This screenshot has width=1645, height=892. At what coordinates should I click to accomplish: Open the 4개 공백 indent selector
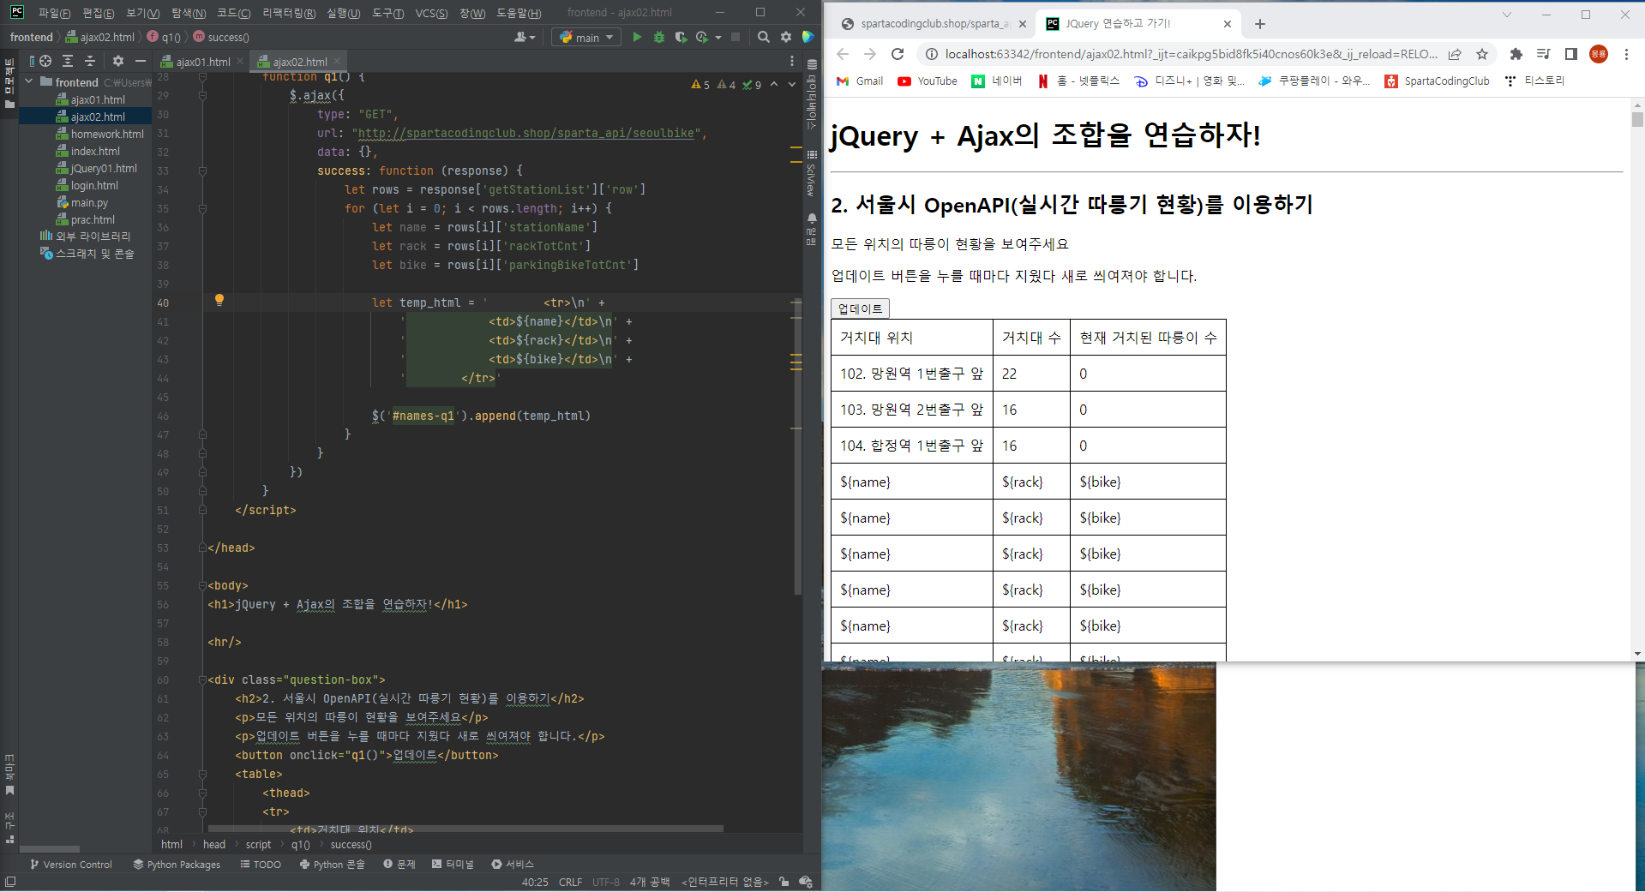point(649,882)
